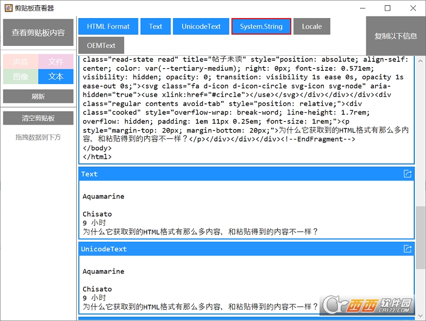Click 'Chisato' in the UnicodeText section

point(97,289)
